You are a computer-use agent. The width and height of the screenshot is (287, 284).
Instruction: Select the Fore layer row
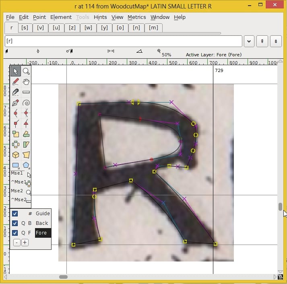tap(31, 233)
